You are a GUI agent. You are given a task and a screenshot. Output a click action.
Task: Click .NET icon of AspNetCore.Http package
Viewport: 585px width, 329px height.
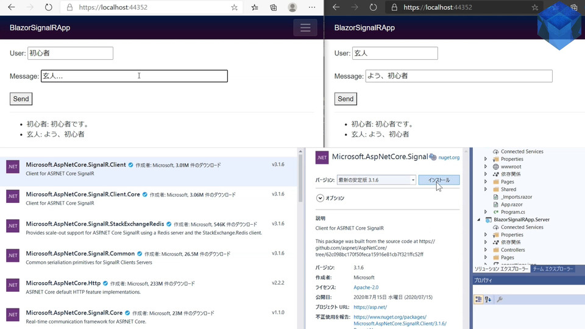(x=13, y=285)
